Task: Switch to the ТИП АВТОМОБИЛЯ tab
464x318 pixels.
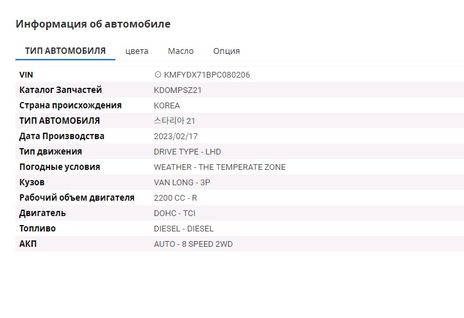Action: (65, 51)
